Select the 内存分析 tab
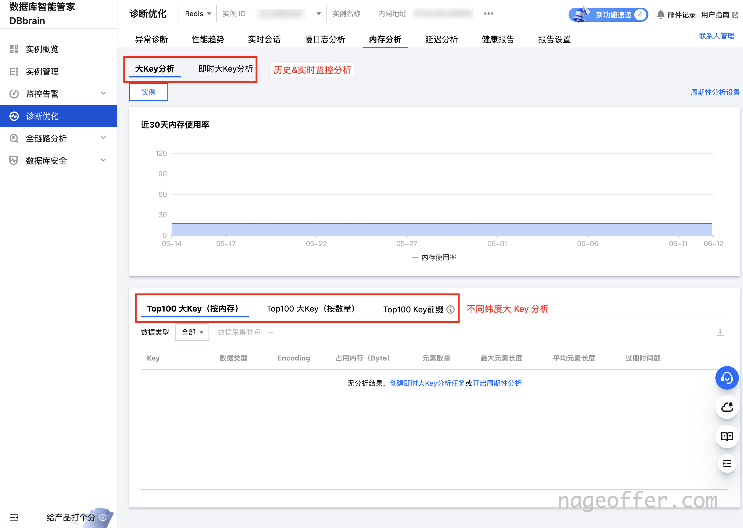 (x=385, y=39)
